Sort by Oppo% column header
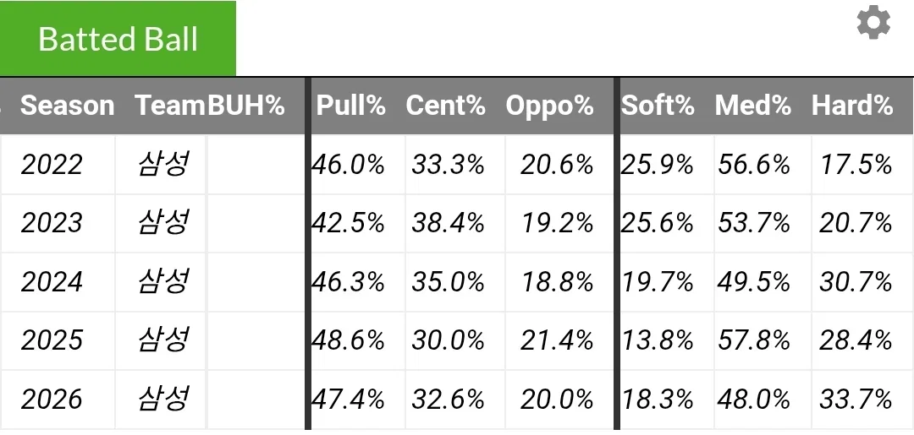Screen dimensions: 914x435 pos(550,106)
